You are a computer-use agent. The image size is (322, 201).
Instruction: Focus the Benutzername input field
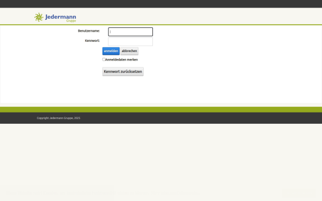pos(130,32)
